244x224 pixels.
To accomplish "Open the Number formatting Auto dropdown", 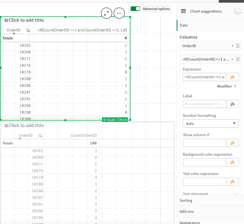I will [211, 124].
